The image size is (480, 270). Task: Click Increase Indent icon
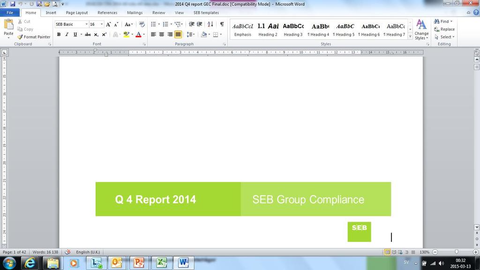point(200,24)
